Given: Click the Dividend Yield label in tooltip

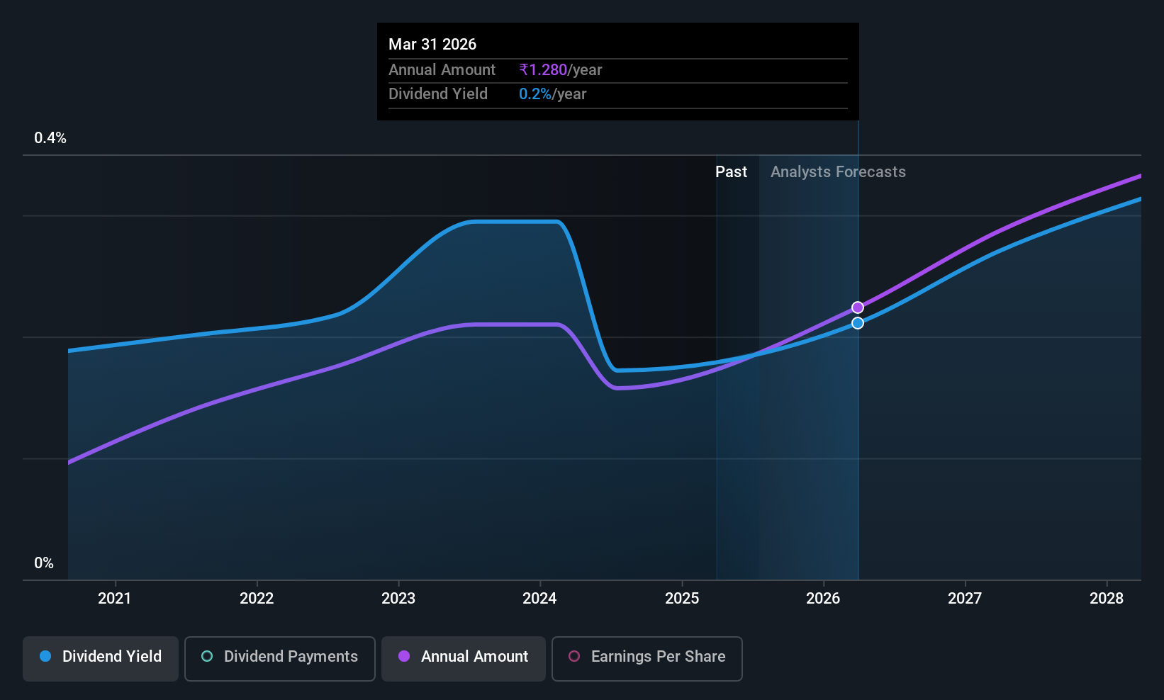Looking at the screenshot, I should coord(438,94).
